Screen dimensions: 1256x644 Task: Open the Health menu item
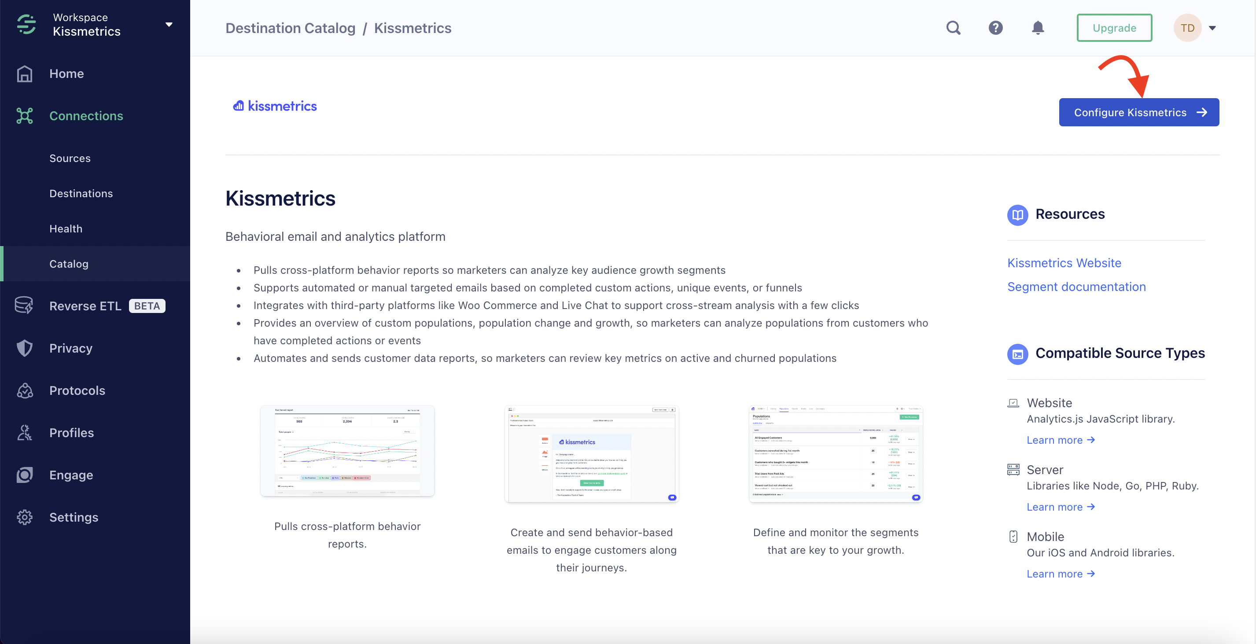tap(66, 228)
